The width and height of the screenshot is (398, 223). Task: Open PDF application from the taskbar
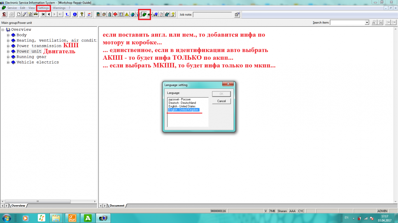point(72,218)
